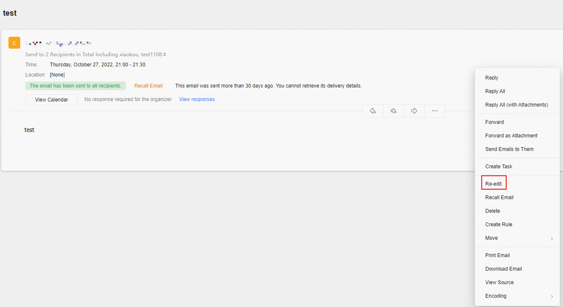Image resolution: width=563 pixels, height=307 pixels.
Task: Click the Reply All double-arrow icon
Action: tap(393, 110)
